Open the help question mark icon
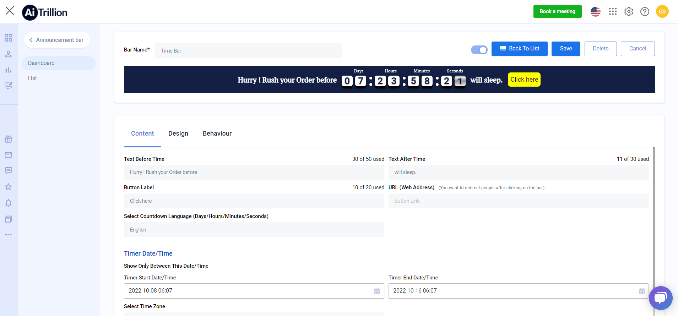Screen dimensions: 678x316 [x=645, y=12]
